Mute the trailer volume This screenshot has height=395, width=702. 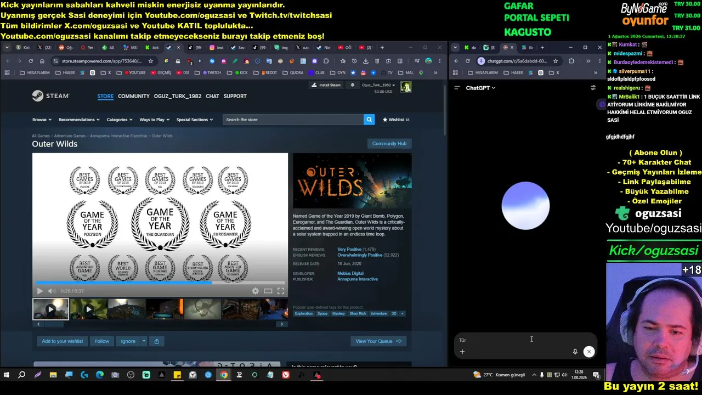51,291
